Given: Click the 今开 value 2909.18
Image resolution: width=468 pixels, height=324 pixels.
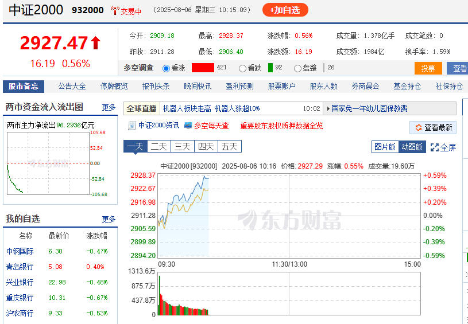Looking at the screenshot, I should [162, 36].
